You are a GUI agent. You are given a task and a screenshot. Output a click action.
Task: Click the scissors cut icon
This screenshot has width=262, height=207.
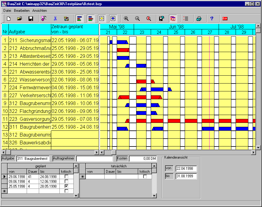coord(55,18)
